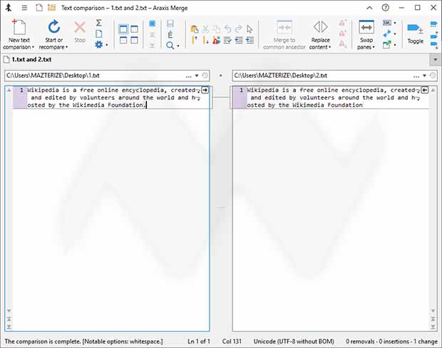Click the left file history clock icon
This screenshot has height=348, width=442.
click(x=205, y=76)
